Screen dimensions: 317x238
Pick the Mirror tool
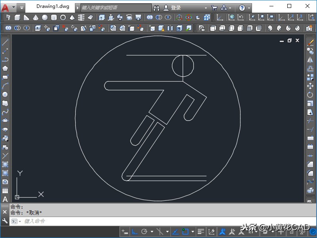pos(310,60)
